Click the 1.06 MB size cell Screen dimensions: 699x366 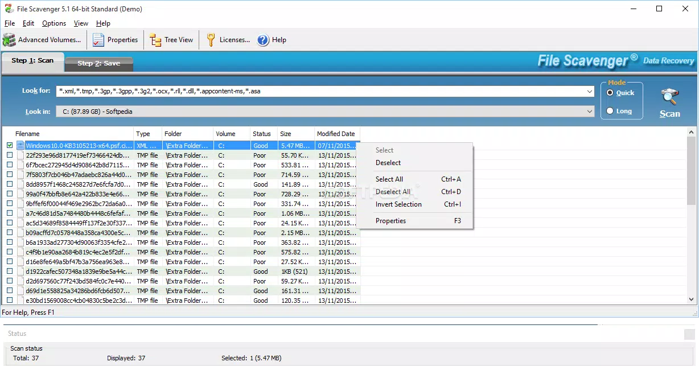(x=296, y=213)
